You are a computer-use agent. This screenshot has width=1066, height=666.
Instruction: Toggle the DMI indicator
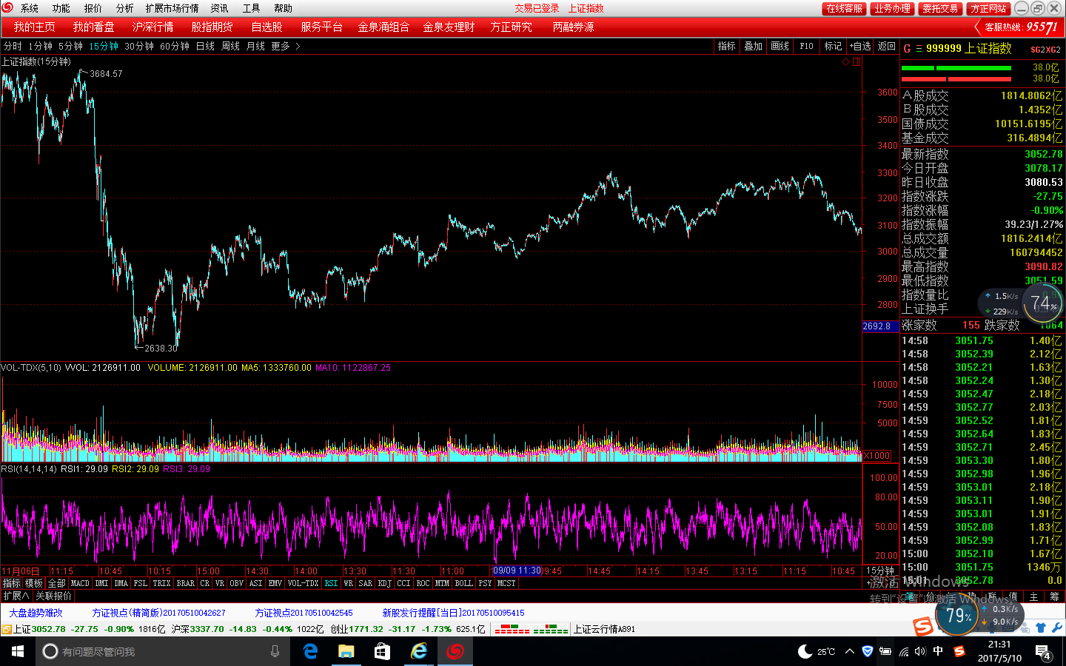pos(101,583)
